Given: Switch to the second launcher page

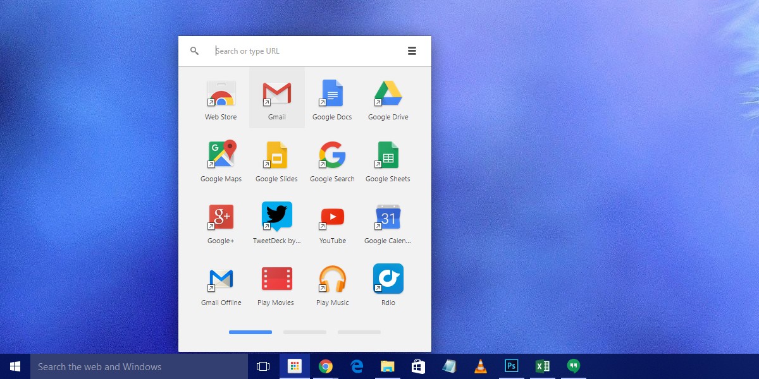Looking at the screenshot, I should (305, 332).
